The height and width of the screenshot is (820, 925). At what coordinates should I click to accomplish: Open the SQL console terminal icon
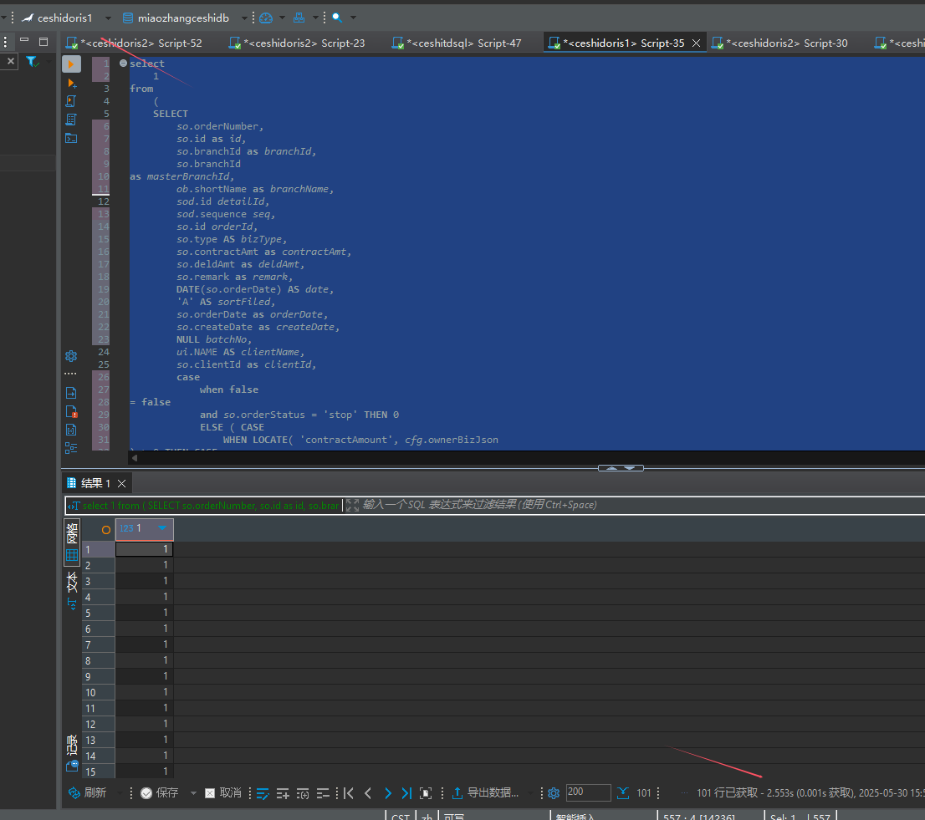pos(71,139)
